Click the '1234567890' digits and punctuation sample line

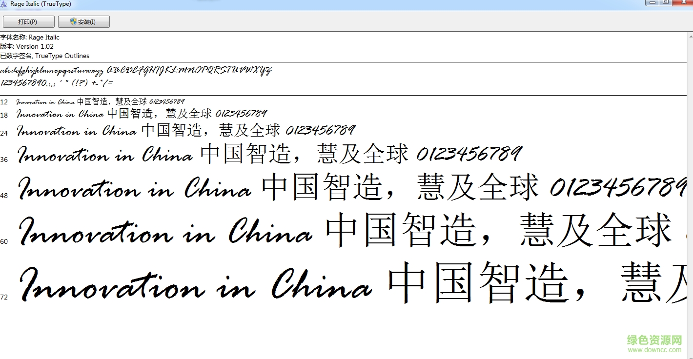click(57, 83)
